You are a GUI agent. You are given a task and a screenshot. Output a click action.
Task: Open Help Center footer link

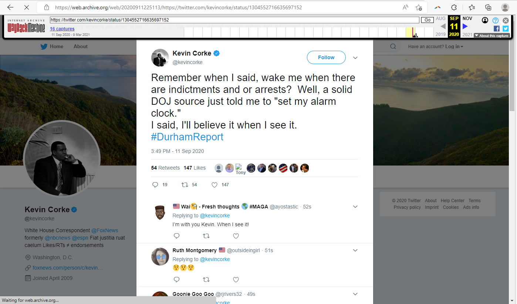[453, 201]
